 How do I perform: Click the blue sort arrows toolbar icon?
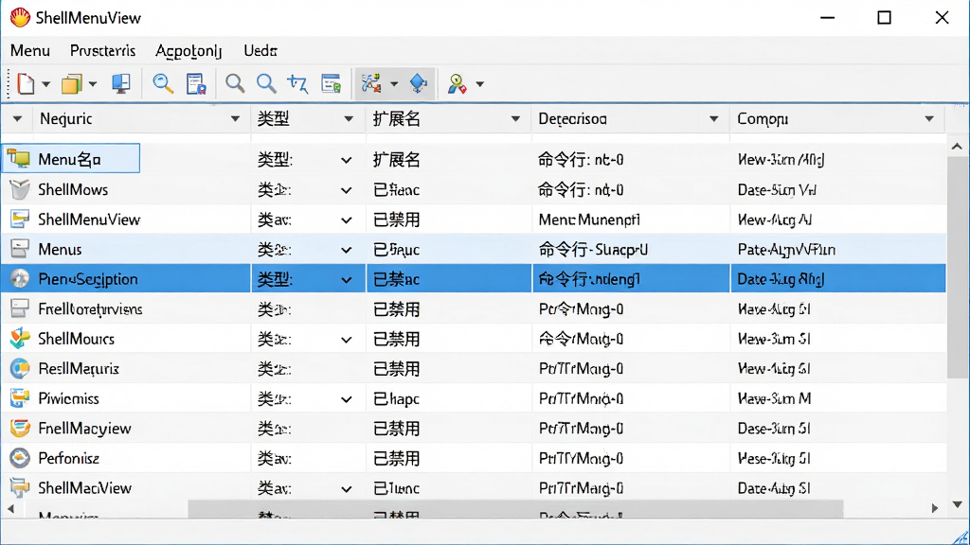297,83
